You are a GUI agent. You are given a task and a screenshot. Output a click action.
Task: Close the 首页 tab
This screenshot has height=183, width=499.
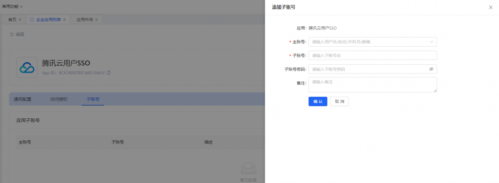point(19,19)
